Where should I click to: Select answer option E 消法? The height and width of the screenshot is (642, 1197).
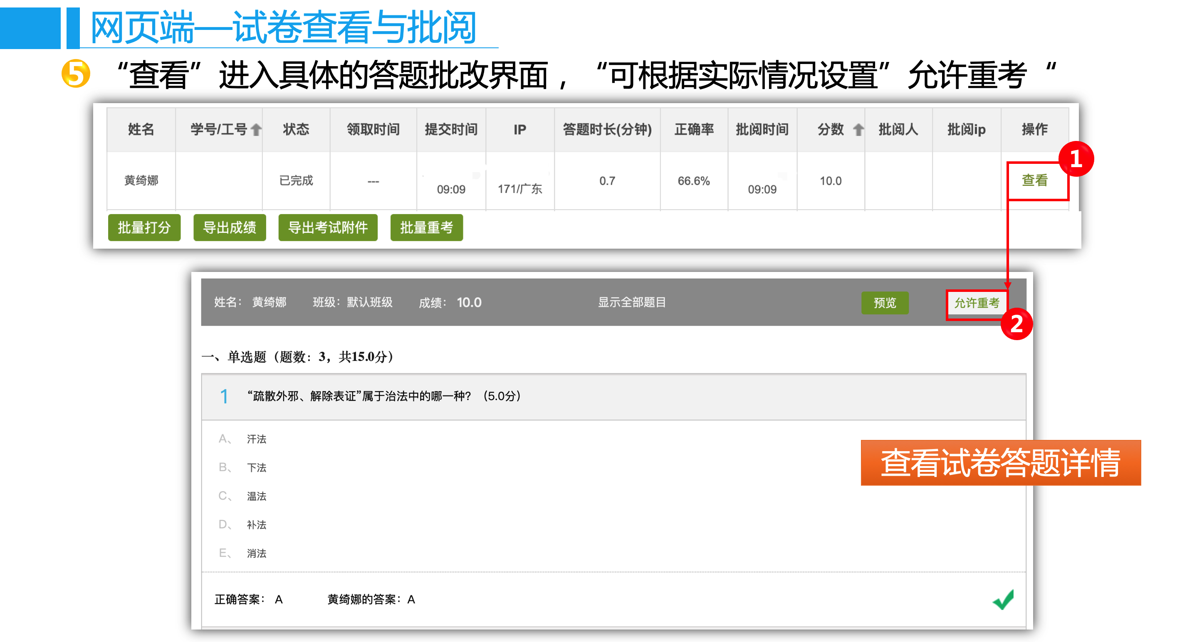(256, 553)
